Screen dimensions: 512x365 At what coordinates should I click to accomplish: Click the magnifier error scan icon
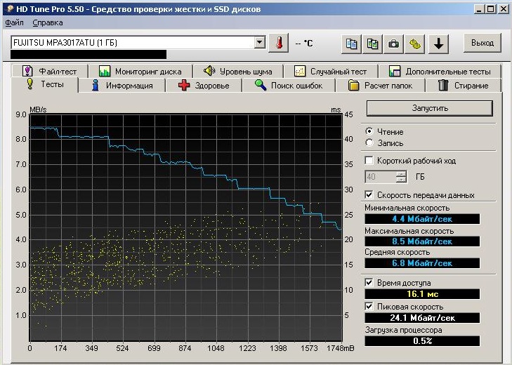(x=261, y=85)
